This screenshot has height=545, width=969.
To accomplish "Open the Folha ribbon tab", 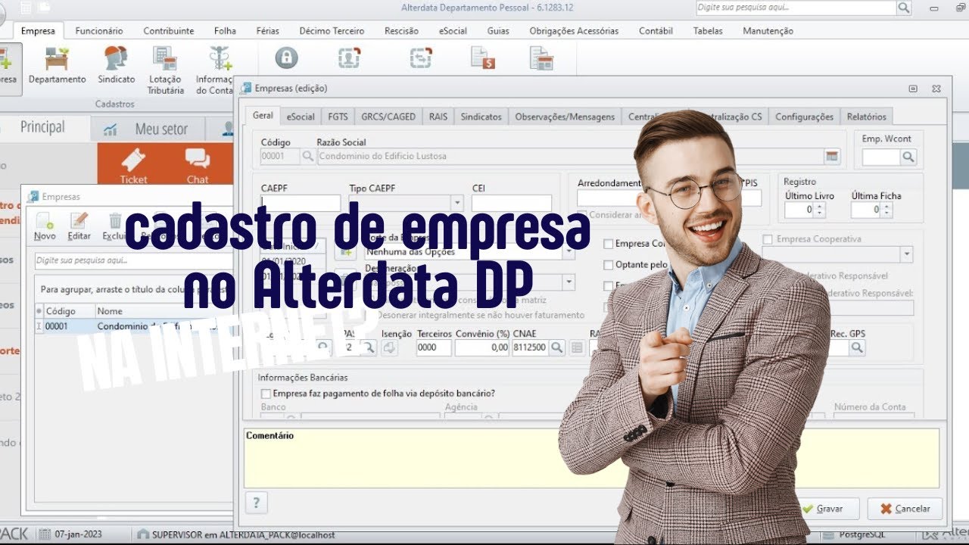I will coord(225,31).
